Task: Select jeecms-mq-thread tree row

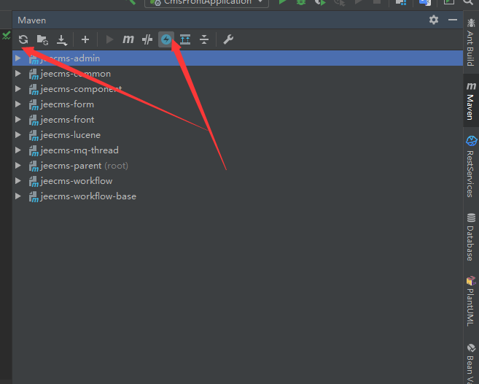Action: [238, 150]
